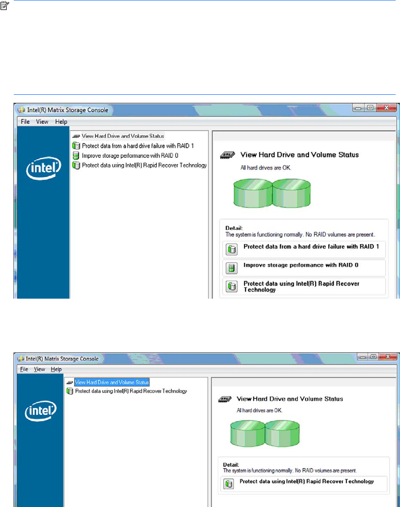Open File menu in lower console window
The height and width of the screenshot is (507, 400).
[x=24, y=369]
